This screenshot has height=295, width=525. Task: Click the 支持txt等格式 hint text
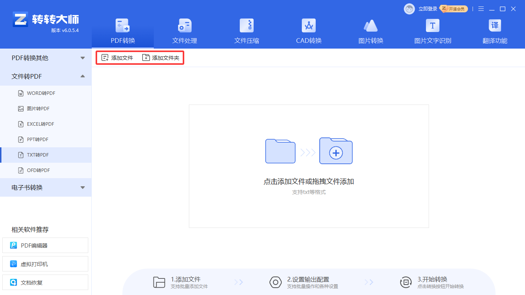coord(309,192)
